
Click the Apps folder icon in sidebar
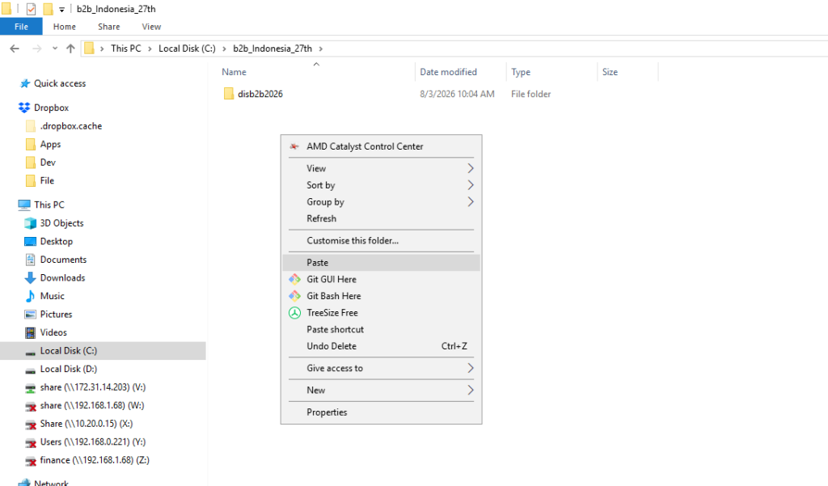(x=31, y=144)
